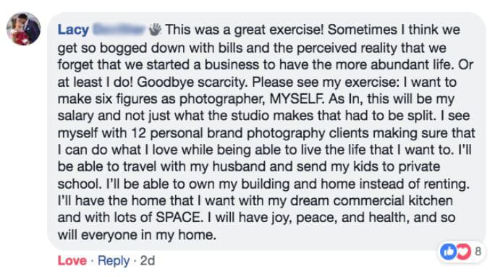The height and width of the screenshot is (277, 495).
Task: Open the reaction count 8
Action: click(x=478, y=252)
